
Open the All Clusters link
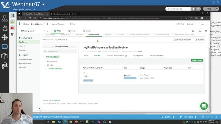[x=180, y=24]
